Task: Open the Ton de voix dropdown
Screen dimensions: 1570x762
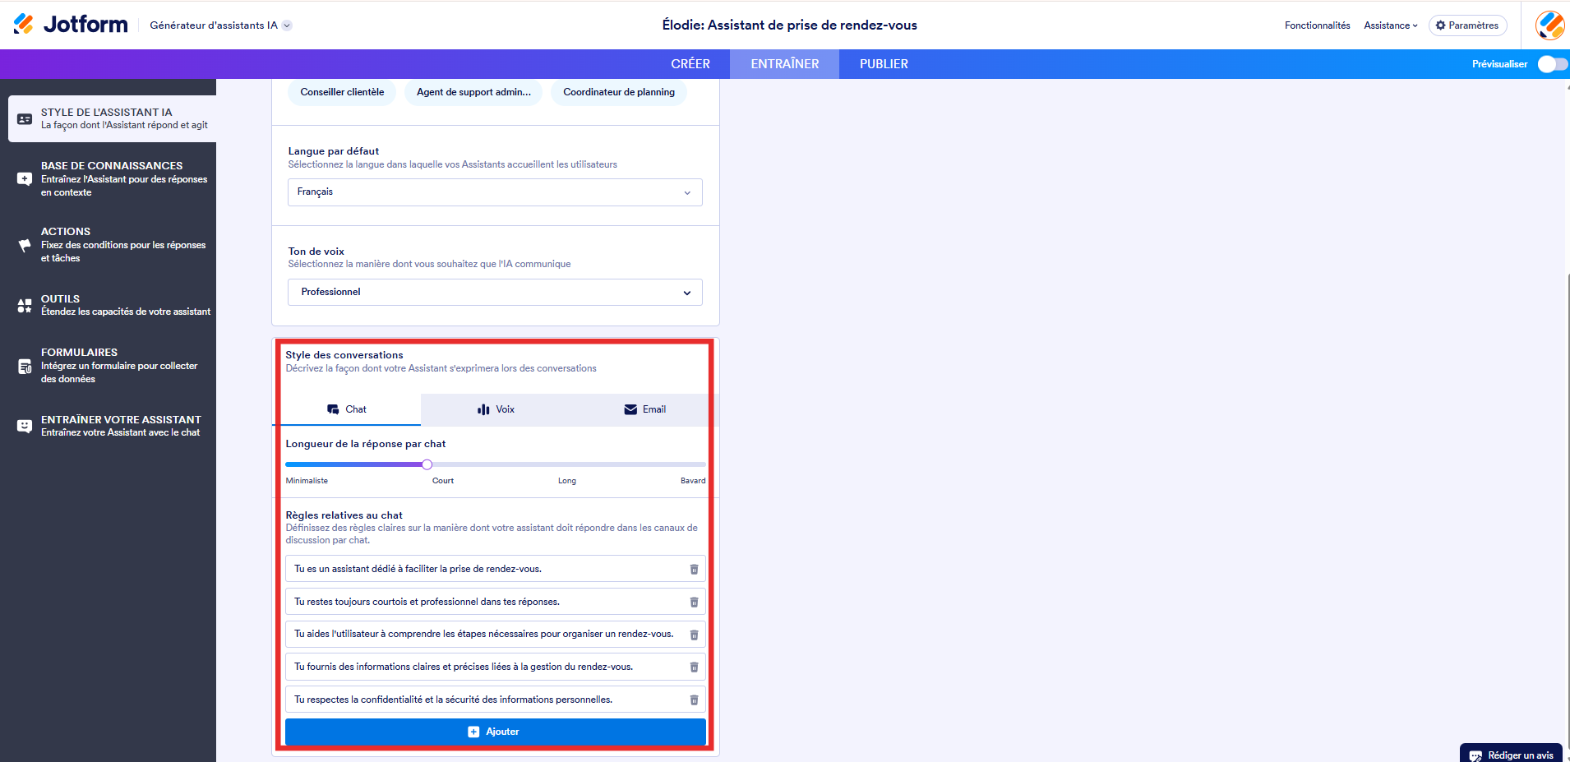Action: tap(495, 293)
